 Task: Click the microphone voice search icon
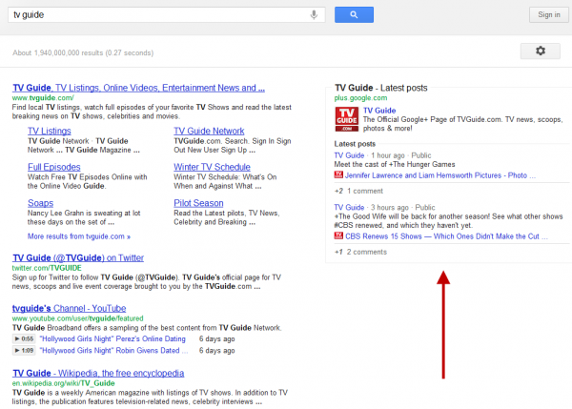314,15
